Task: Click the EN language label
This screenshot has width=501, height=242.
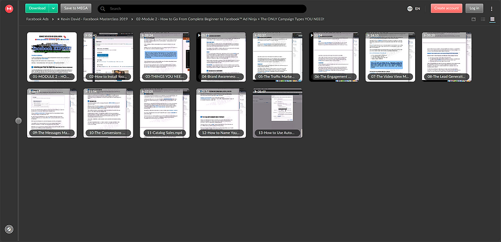Action: click(418, 9)
